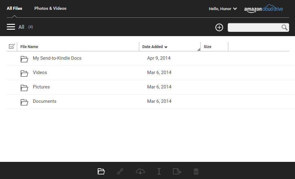The height and width of the screenshot is (179, 295).
Task: Click the Videos folder icon
Action: (x=24, y=73)
